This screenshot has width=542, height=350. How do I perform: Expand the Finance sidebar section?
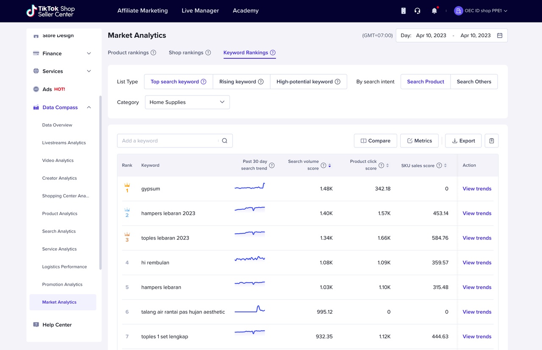coord(62,53)
